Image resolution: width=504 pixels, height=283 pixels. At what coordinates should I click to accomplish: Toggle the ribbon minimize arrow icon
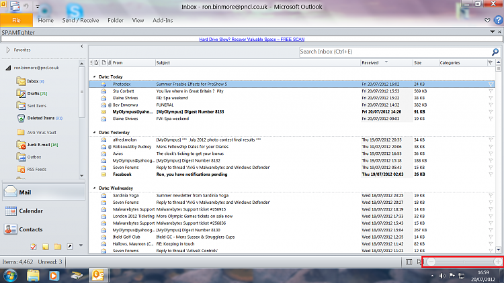(x=487, y=20)
